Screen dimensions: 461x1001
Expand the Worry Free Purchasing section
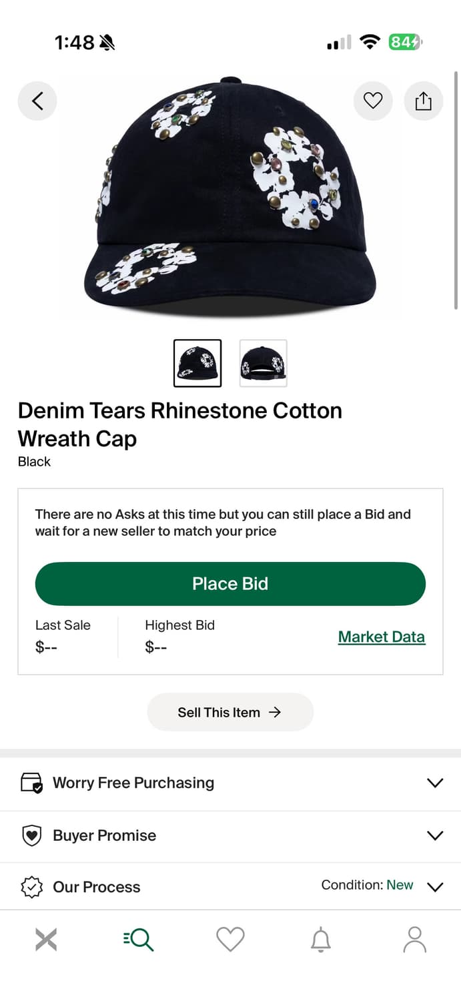click(435, 783)
